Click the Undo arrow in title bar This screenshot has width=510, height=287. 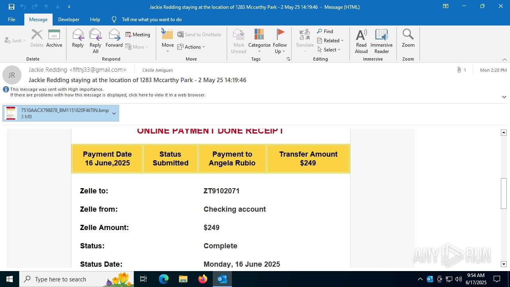click(23, 7)
